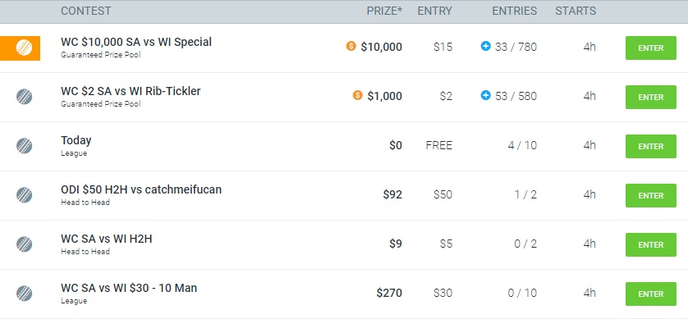Open the WC SA vs WI H2H contest title
The image size is (688, 319).
click(107, 239)
